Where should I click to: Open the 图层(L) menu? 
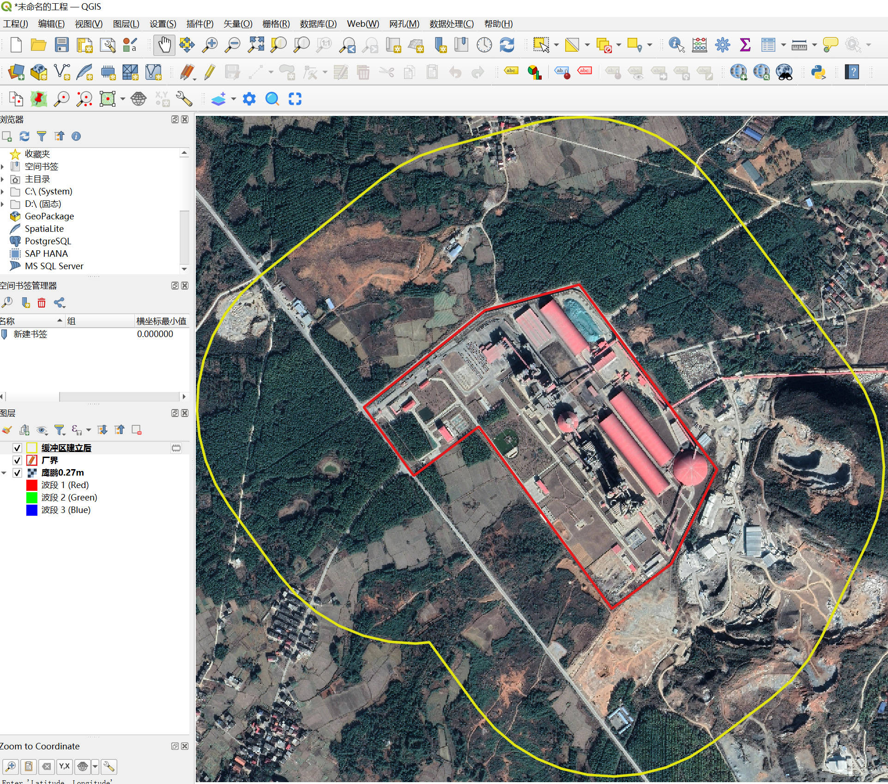point(126,24)
